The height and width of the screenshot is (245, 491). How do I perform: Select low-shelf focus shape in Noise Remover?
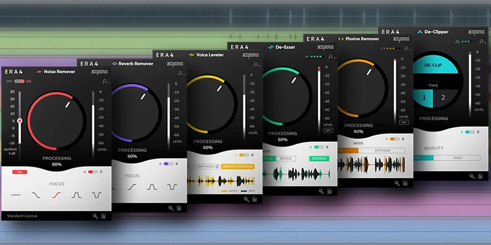coord(36,195)
